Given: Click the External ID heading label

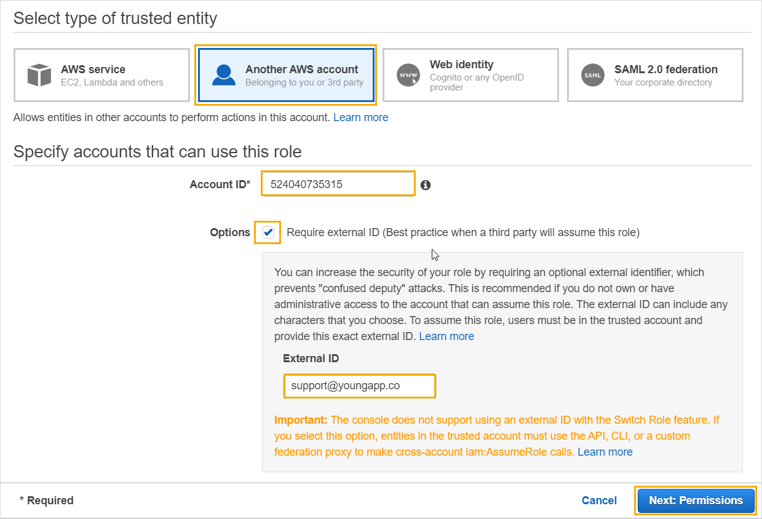Looking at the screenshot, I should (x=311, y=359).
